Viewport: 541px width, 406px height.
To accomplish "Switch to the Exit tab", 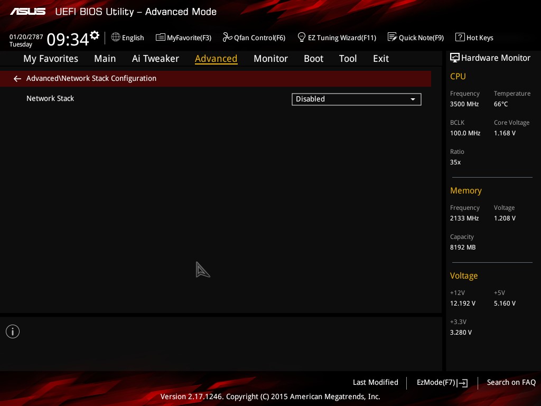I will coord(381,59).
